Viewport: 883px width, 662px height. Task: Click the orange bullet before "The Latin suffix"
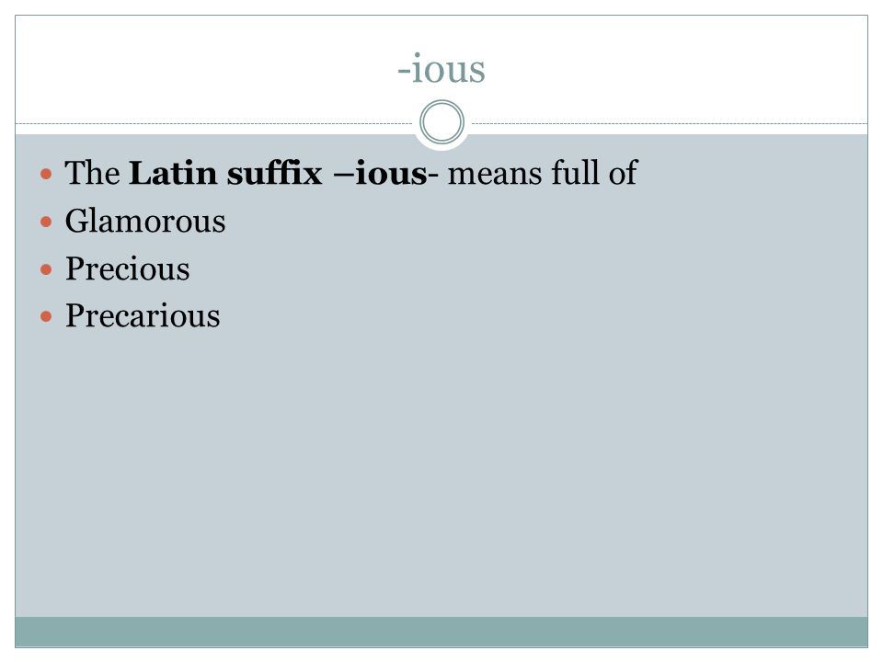pos(46,174)
